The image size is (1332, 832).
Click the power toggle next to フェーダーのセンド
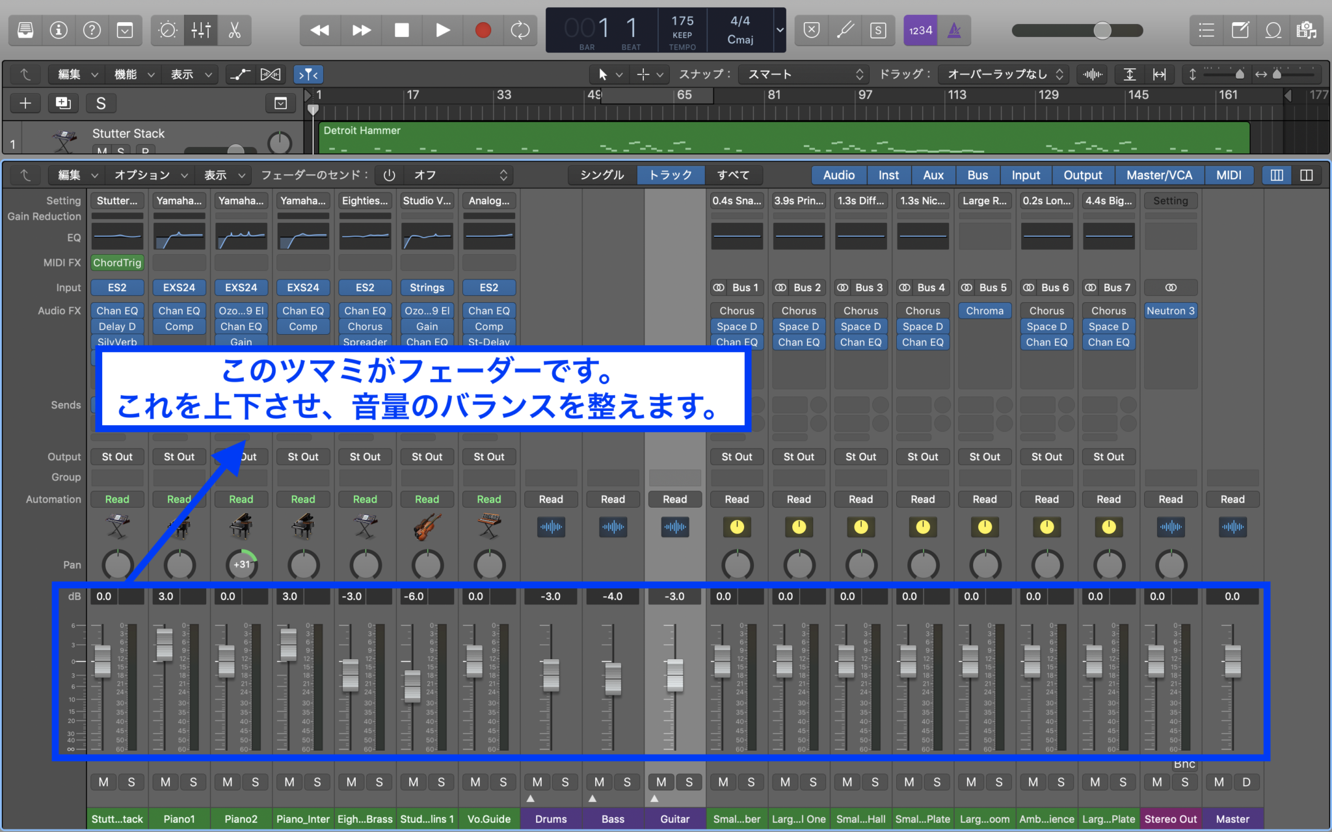[388, 174]
